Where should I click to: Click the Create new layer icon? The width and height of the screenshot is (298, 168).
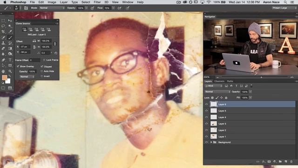[x=286, y=161]
